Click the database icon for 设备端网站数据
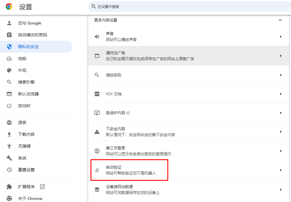Viewport: 291px width, 202px height. click(97, 190)
